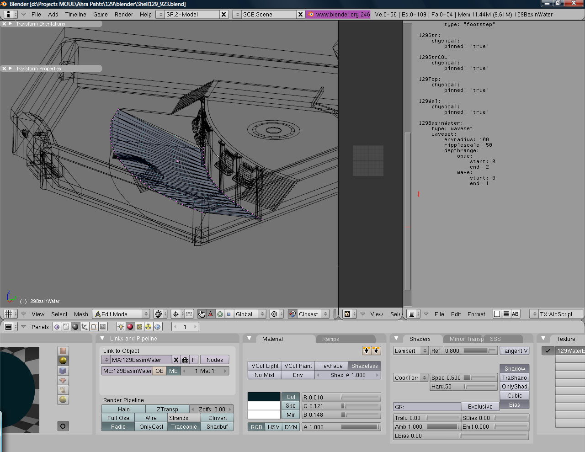
Task: Open Scene context panel icon
Action: tap(103, 327)
